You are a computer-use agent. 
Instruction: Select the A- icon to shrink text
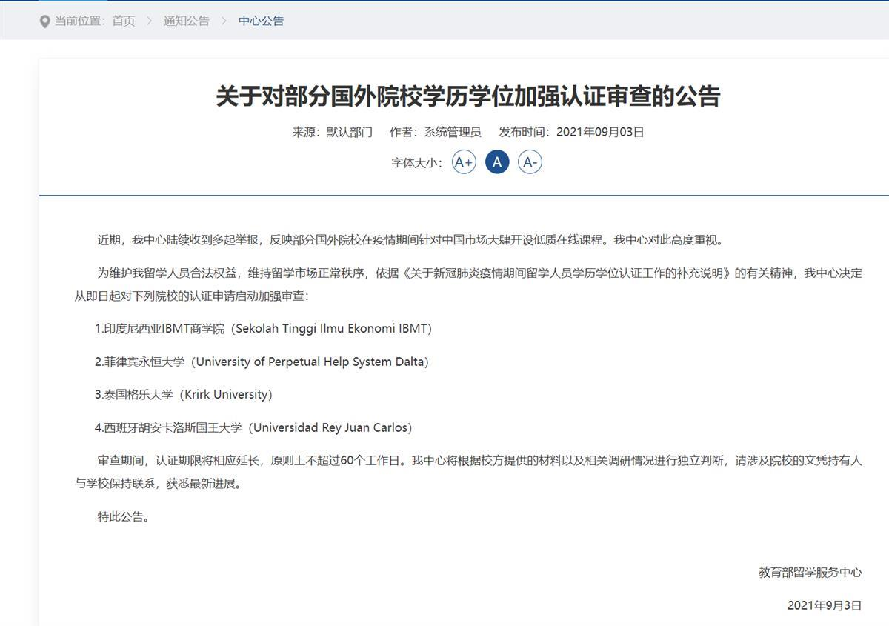(x=530, y=162)
